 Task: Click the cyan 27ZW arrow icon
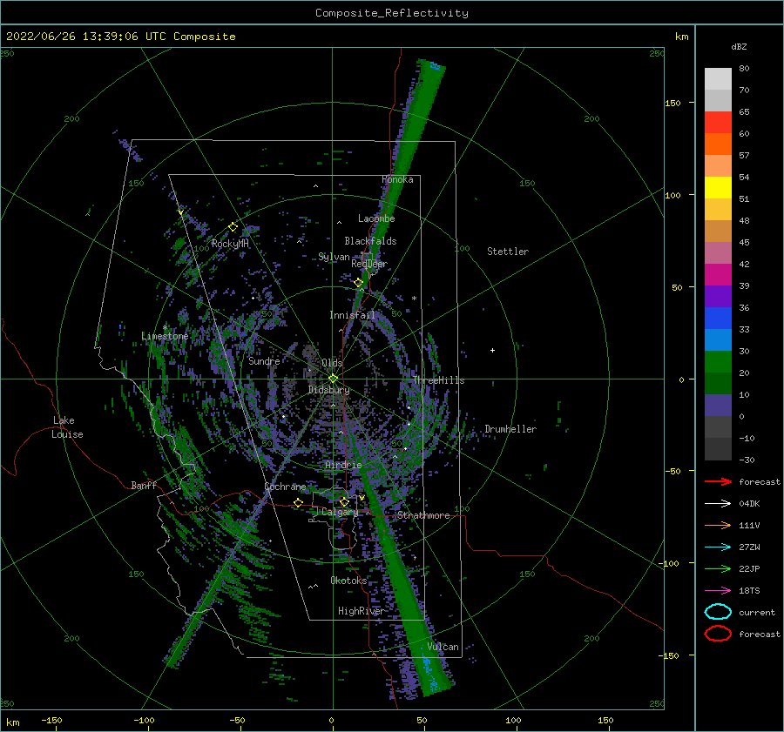click(718, 547)
